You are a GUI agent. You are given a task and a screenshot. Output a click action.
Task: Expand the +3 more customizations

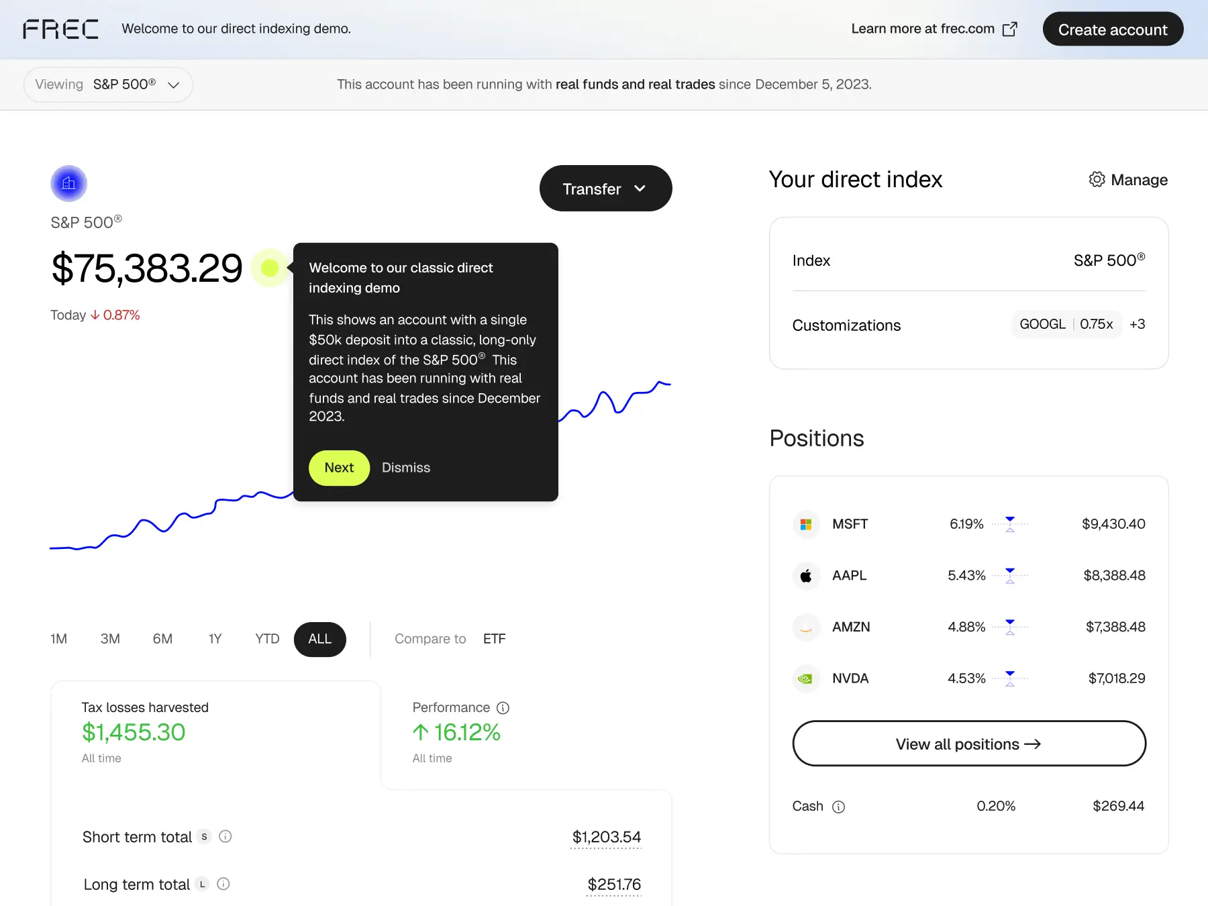pos(1137,324)
